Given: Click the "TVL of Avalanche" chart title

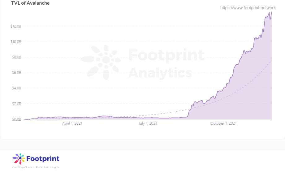Looking at the screenshot, I should click(x=30, y=3).
